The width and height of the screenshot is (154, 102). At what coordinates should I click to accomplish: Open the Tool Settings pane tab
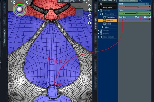(96, 82)
